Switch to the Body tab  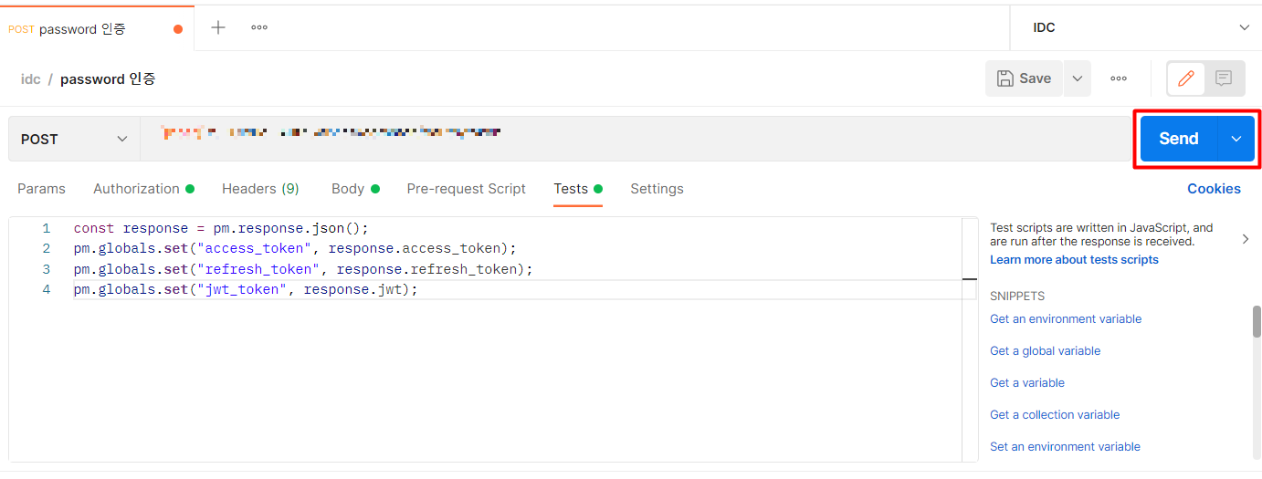[x=355, y=189]
